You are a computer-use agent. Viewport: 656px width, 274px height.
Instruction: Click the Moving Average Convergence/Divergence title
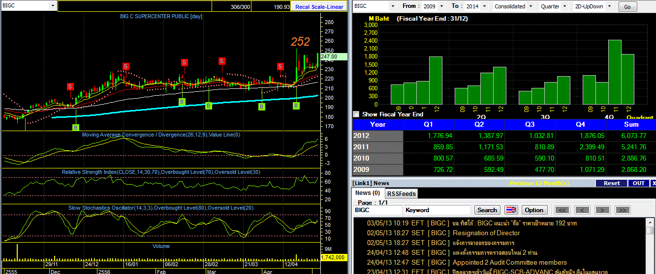[x=161, y=135]
